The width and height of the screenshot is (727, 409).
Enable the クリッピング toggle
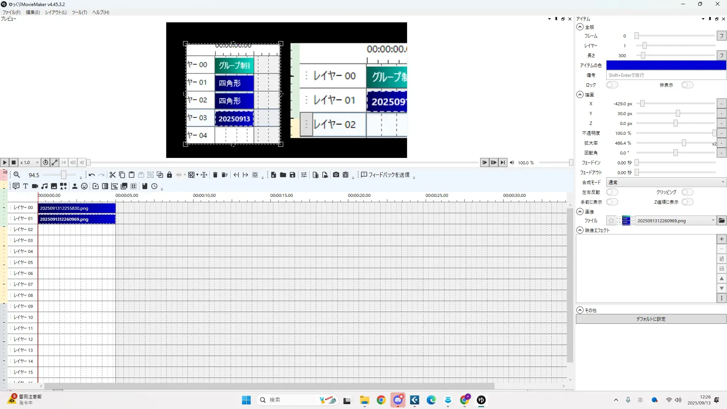tap(687, 192)
